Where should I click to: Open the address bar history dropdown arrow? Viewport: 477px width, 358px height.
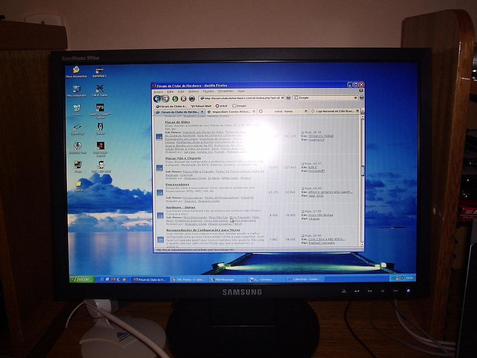283,98
